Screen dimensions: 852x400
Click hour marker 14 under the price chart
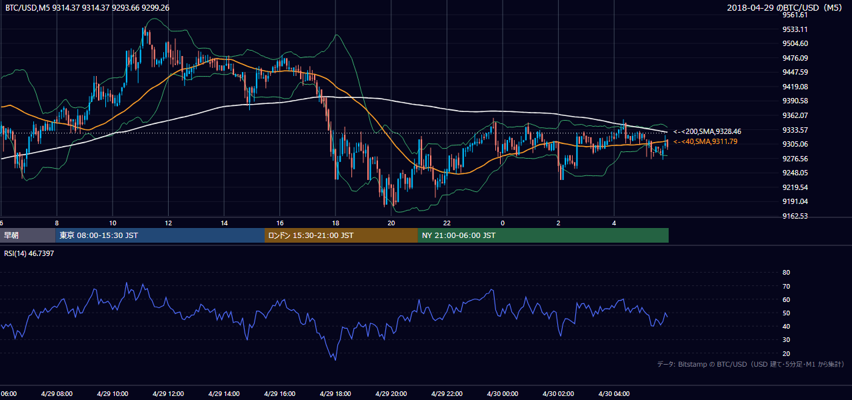tap(224, 223)
